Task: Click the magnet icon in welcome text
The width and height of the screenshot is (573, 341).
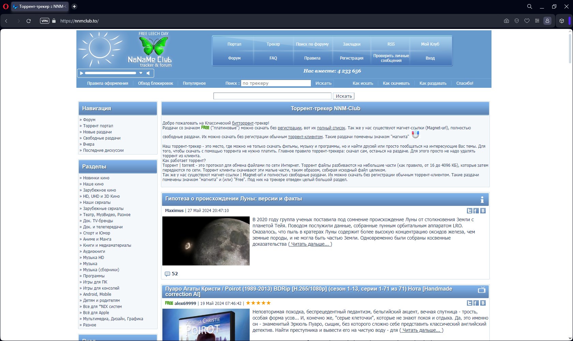Action: (415, 135)
